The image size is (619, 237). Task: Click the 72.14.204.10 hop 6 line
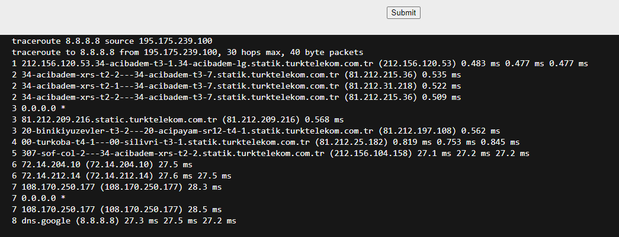click(x=102, y=164)
